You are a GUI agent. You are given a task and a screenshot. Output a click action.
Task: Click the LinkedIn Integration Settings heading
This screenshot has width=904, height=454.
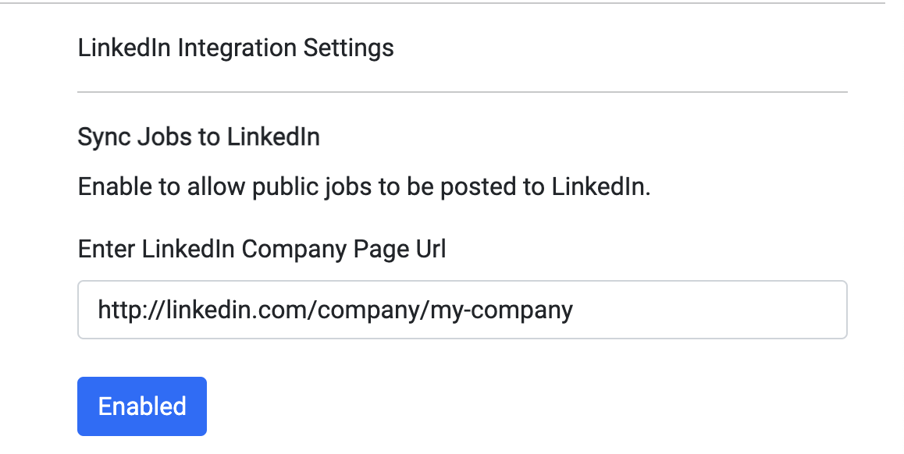(236, 48)
